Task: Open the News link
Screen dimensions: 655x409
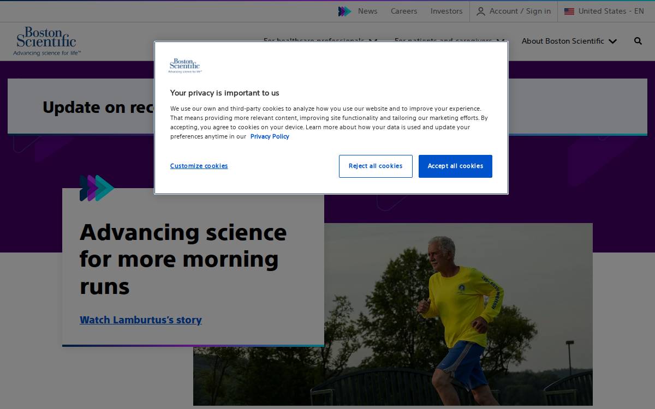Action: [x=367, y=11]
